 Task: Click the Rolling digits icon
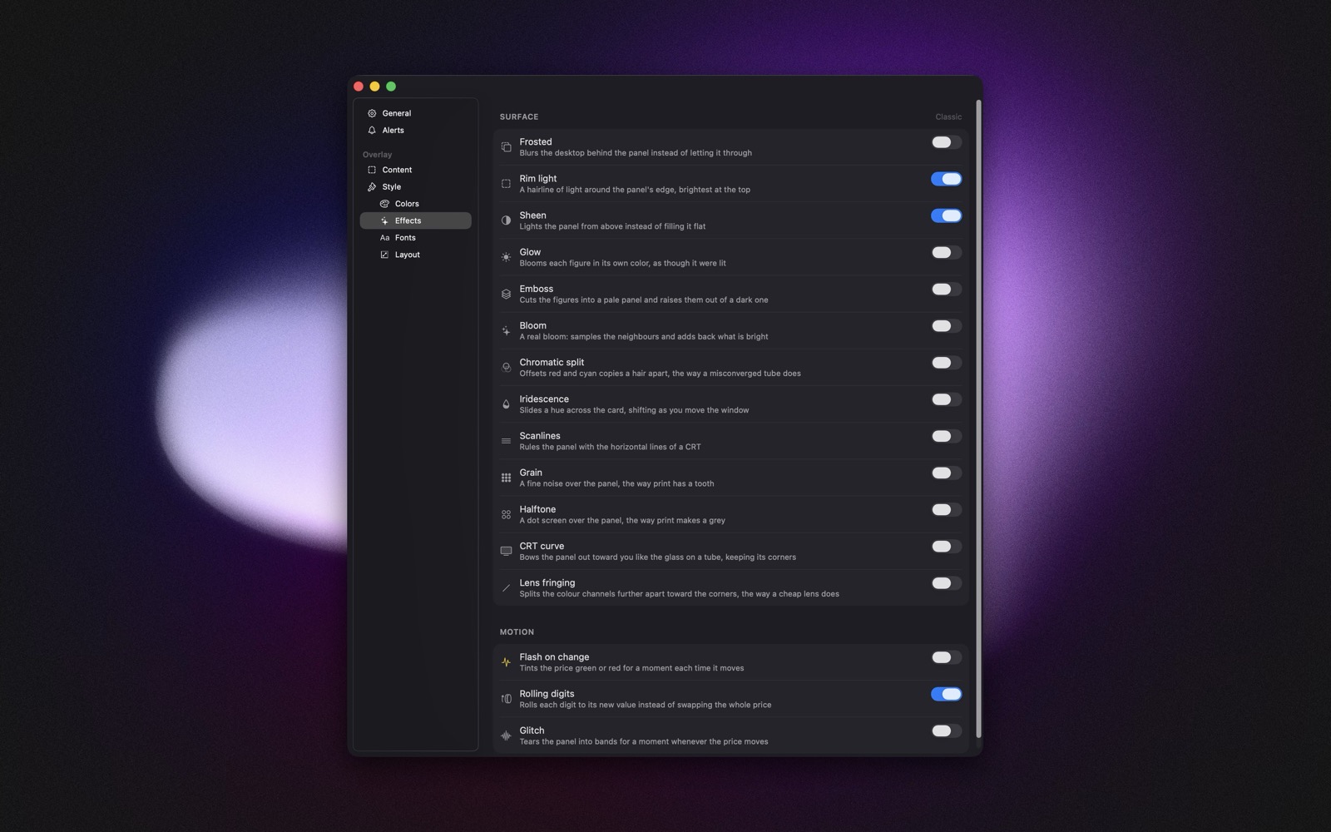[x=506, y=699]
